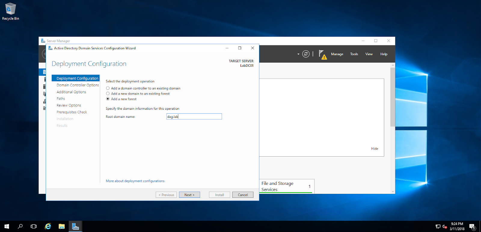The width and height of the screenshot is (481, 232).
Task: Maximize the AD DS wizard window
Action: [x=240, y=48]
